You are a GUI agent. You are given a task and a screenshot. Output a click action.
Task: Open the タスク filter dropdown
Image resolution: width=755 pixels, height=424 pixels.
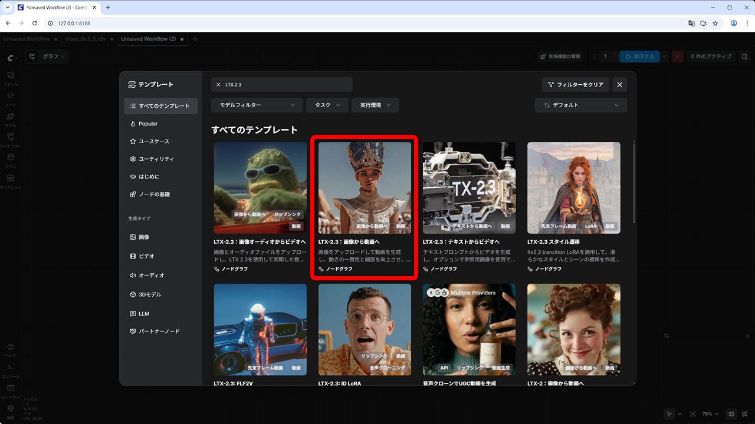tap(327, 105)
